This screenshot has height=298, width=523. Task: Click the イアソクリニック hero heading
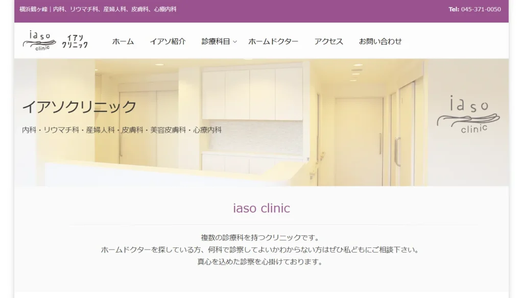[79, 107]
